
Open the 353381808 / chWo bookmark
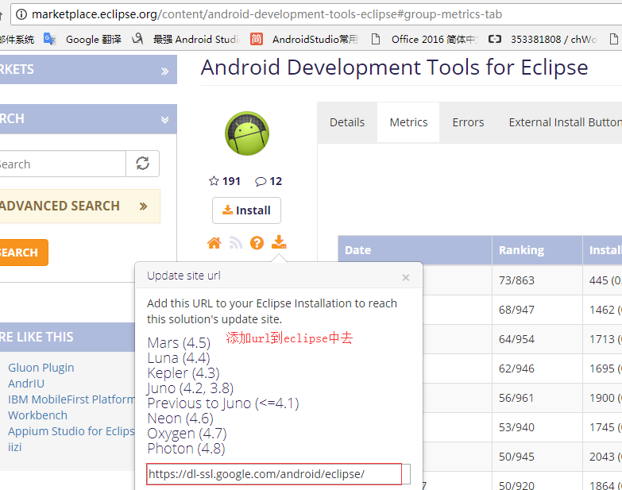(543, 39)
